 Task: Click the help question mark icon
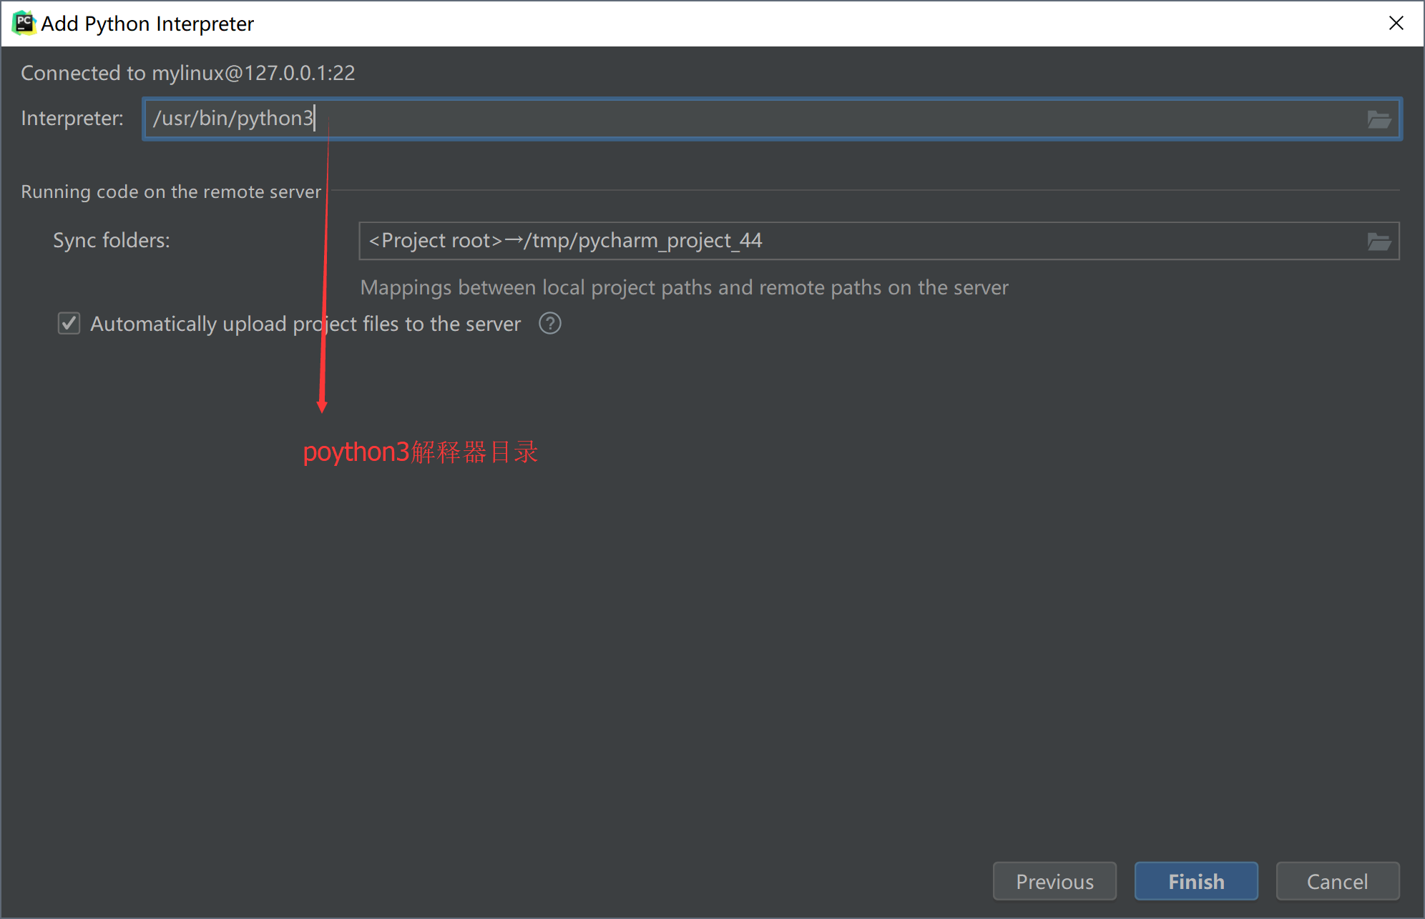point(549,324)
